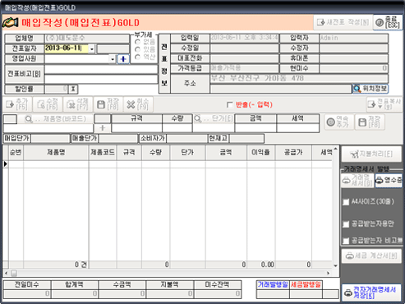
Task: Click the 거래명세서[9] print button
Action: (357, 180)
